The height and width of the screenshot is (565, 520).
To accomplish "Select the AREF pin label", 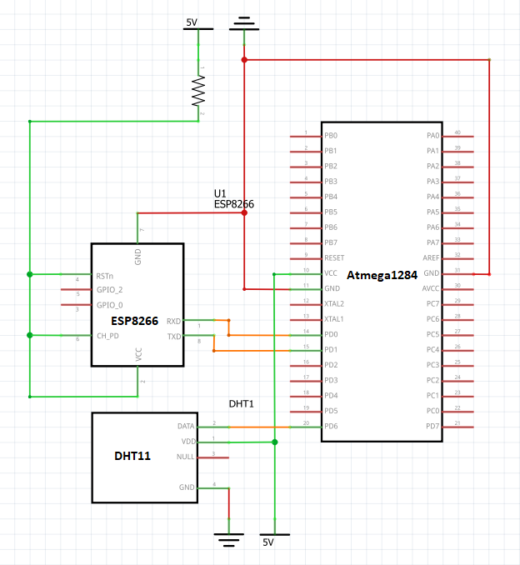I will point(432,258).
